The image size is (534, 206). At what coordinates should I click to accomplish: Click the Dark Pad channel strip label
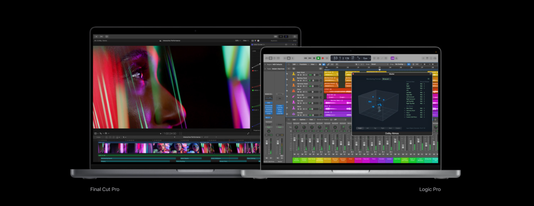397,160
